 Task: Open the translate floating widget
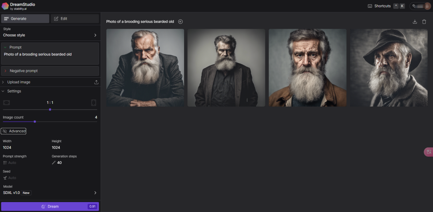(429, 152)
